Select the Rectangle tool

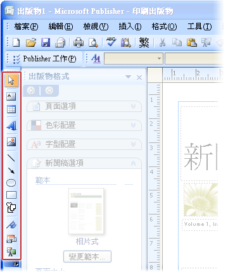click(11, 195)
